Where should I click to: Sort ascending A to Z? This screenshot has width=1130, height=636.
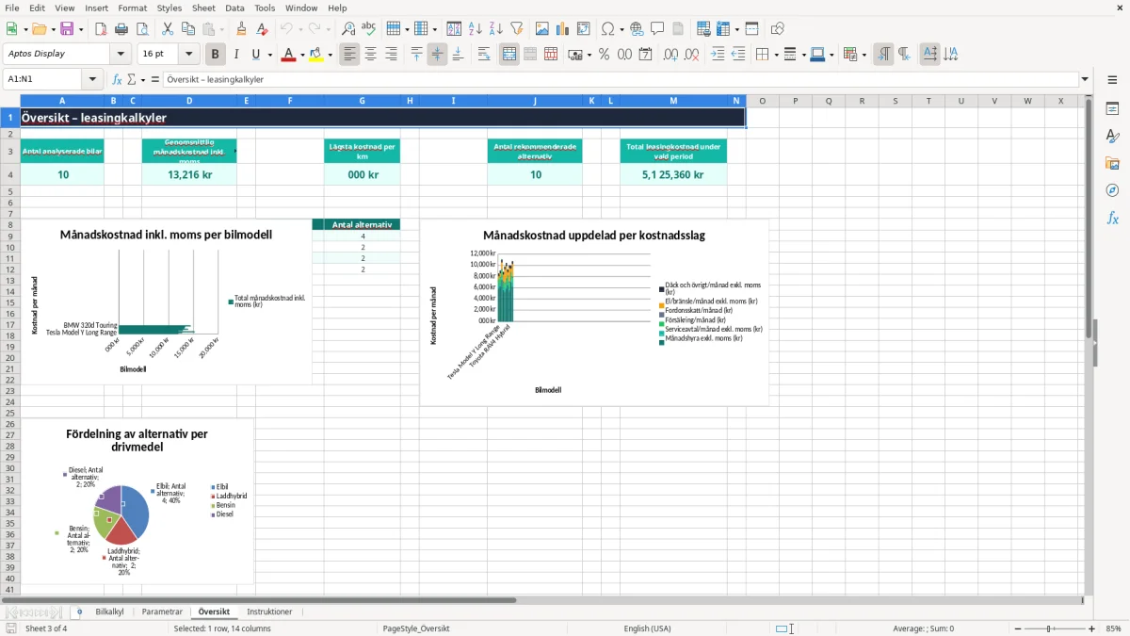475,29
